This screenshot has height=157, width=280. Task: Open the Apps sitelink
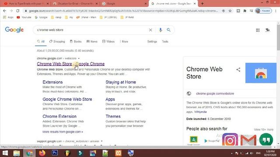110,99
